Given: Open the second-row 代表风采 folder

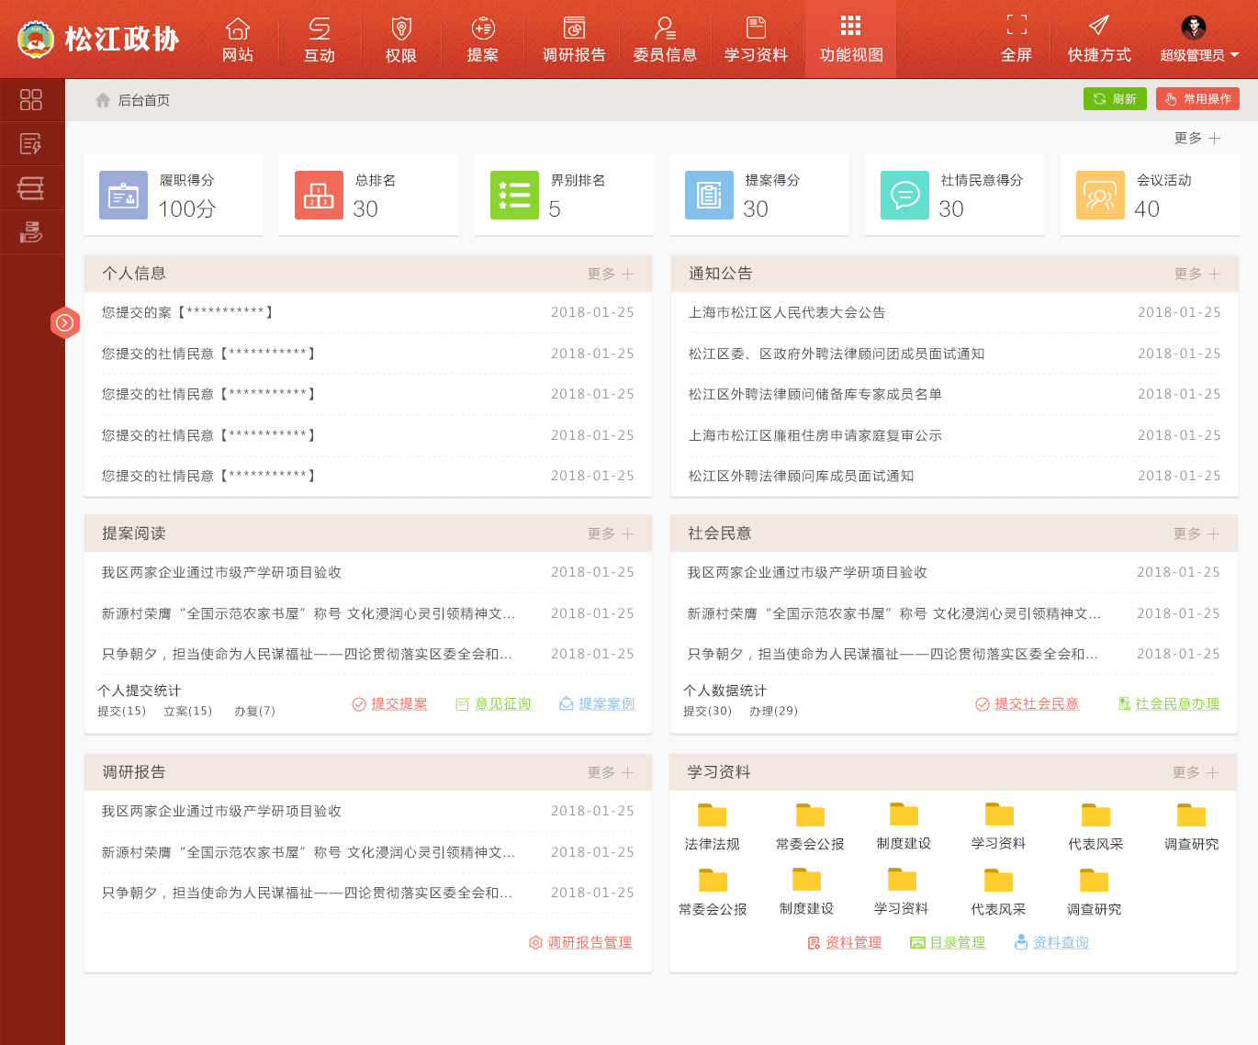Looking at the screenshot, I should point(998,893).
